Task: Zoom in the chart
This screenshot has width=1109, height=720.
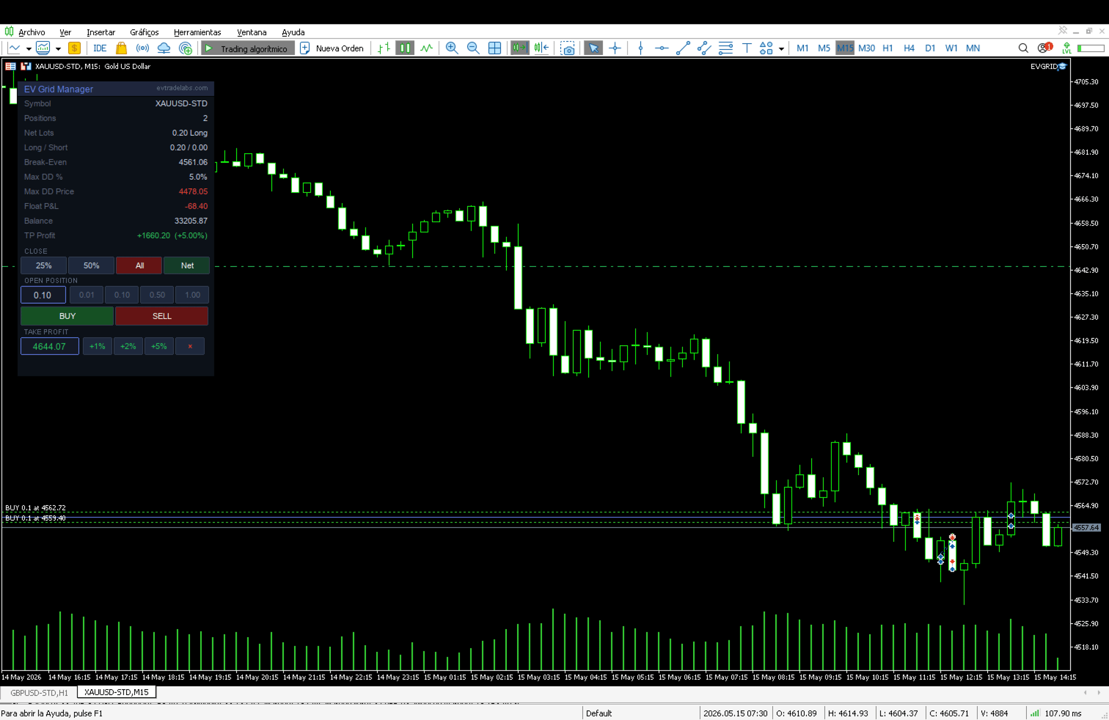Action: click(x=452, y=48)
